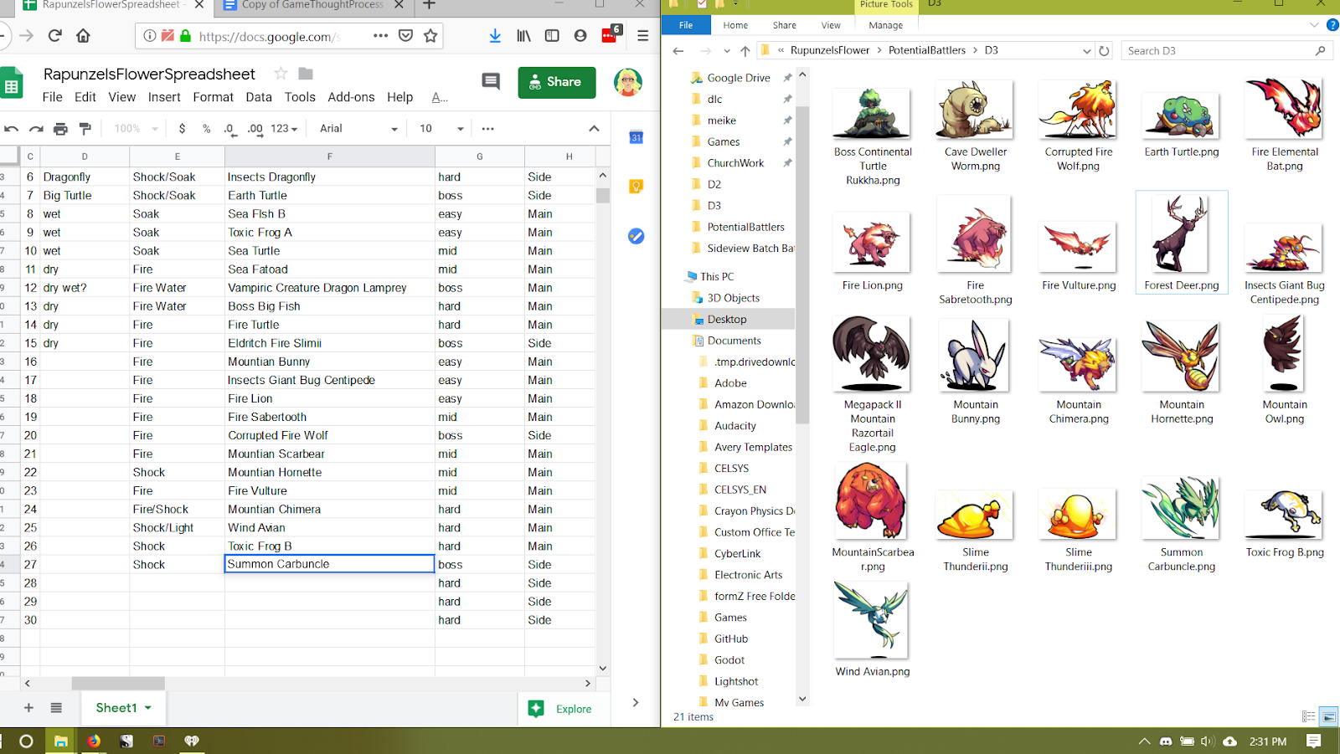Activate the paint format tool
Screen dimensions: 1340x754
coord(85,129)
